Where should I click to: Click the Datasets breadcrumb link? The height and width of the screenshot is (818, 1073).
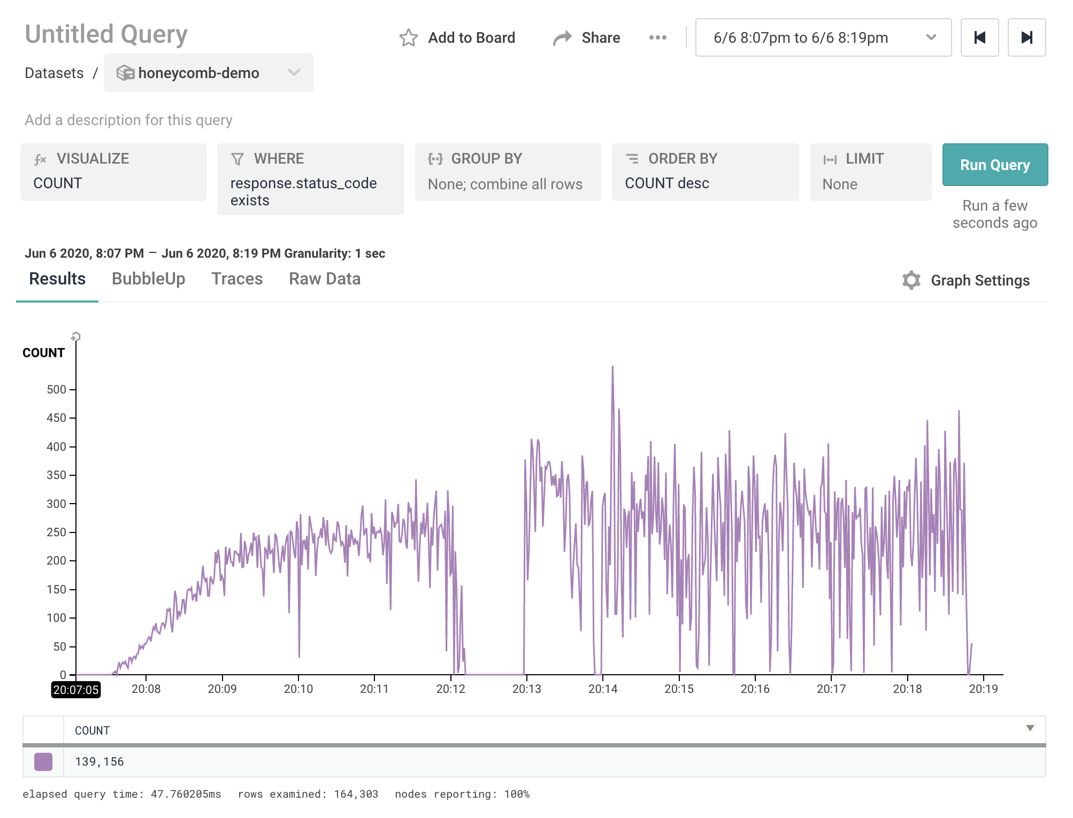pos(54,73)
